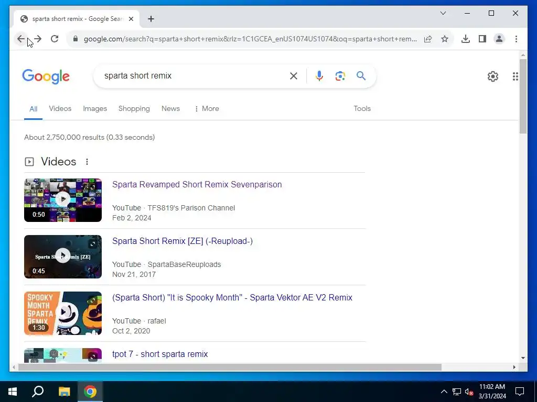The width and height of the screenshot is (537, 402).
Task: Open tpot 7 short sparta remix link
Action: click(160, 354)
